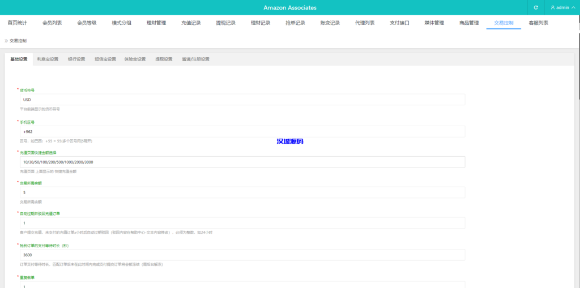
Task: Click the Amazon Associates header title
Action: (x=290, y=7)
